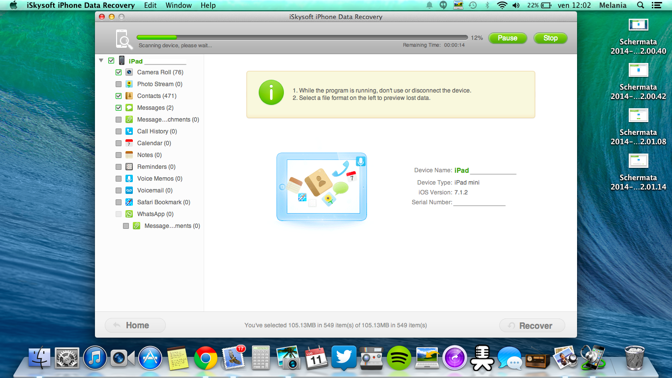Click the Messages speech bubble icon

click(129, 108)
